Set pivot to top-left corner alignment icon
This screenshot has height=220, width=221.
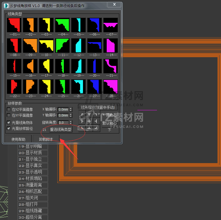point(82,114)
